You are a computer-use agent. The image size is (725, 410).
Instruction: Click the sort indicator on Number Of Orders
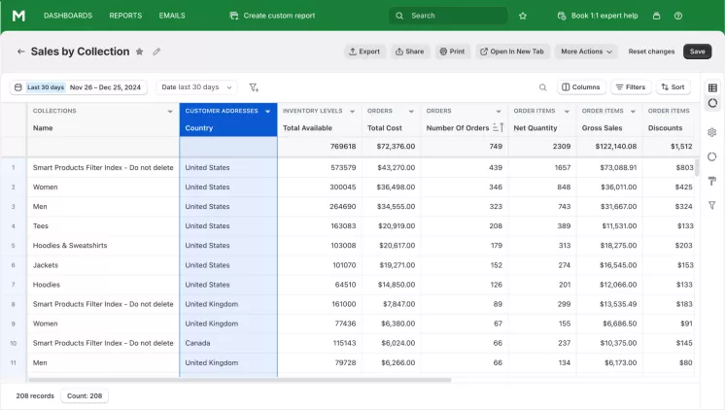[498, 127]
